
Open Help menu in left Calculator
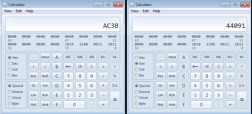(29, 11)
